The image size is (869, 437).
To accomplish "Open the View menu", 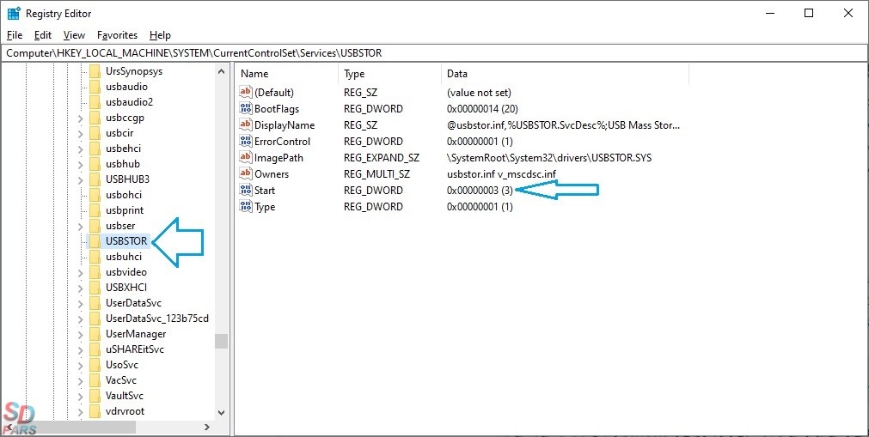I will click(x=74, y=35).
